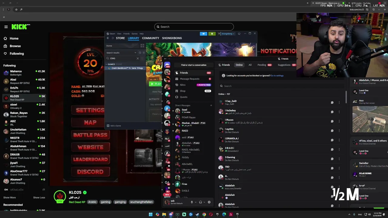Open Friends in Discord sidebar
Image resolution: width=388 pixels, height=218 pixels.
click(x=193, y=73)
